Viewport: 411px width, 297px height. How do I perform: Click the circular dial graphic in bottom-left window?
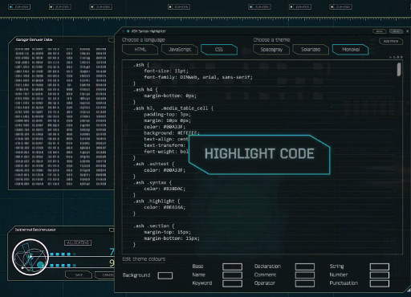click(30, 257)
